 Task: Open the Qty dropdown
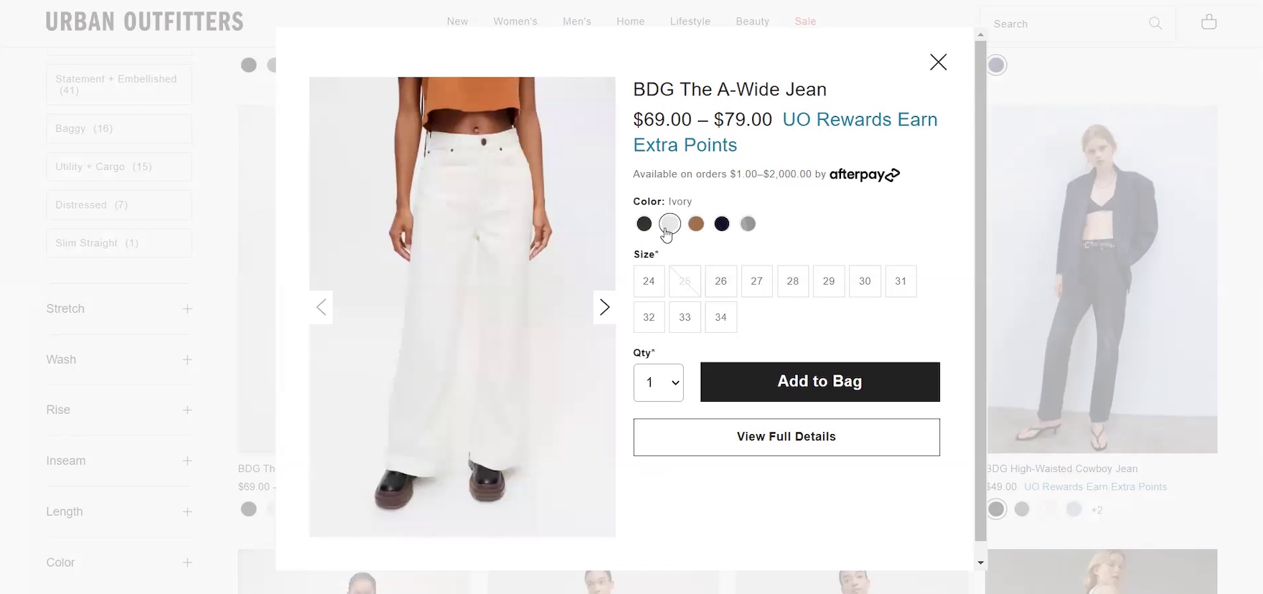point(658,383)
